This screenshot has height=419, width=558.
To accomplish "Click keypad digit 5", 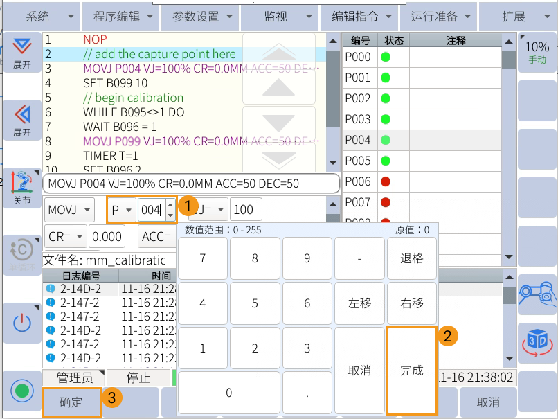I will coord(255,303).
